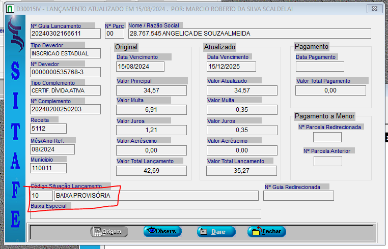Click the empty Data Pagamento field
This screenshot has height=249, width=388.
pos(320,67)
